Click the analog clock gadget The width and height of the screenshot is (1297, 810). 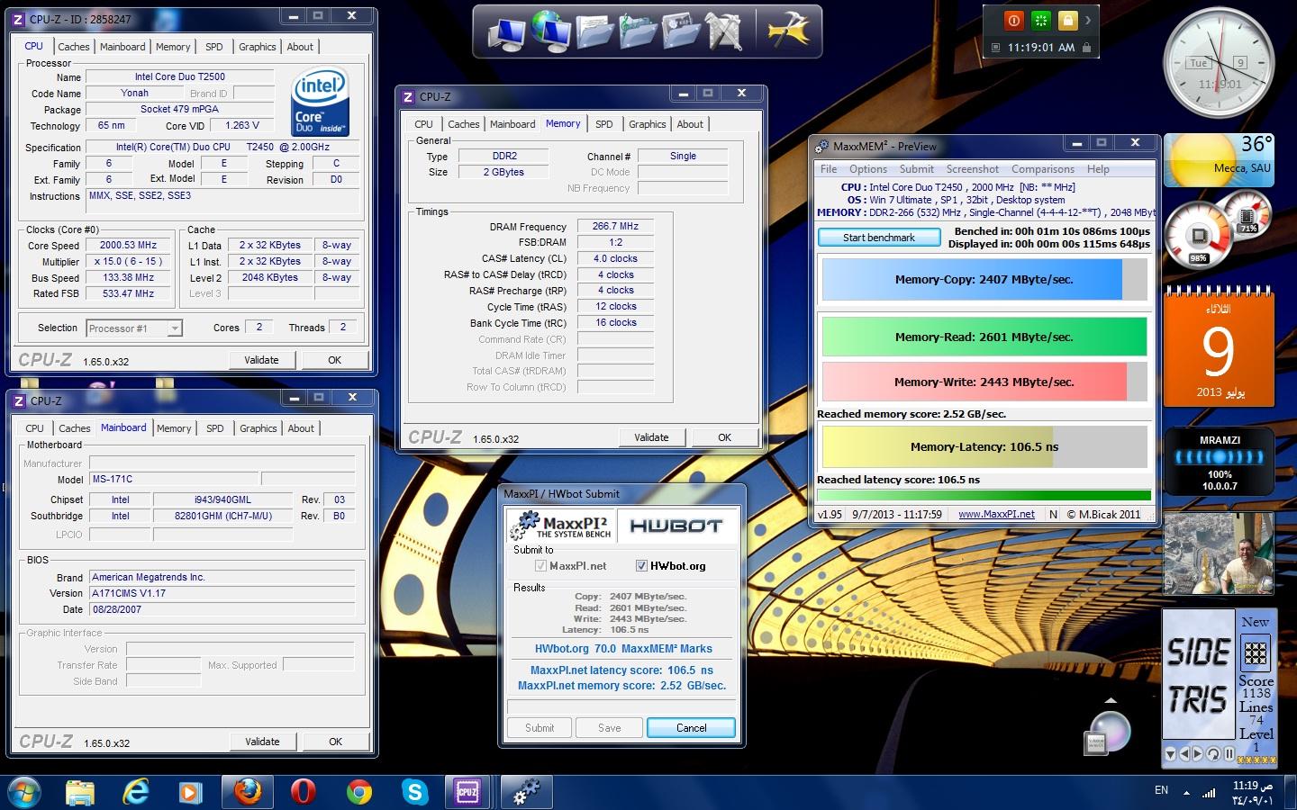tap(1218, 64)
